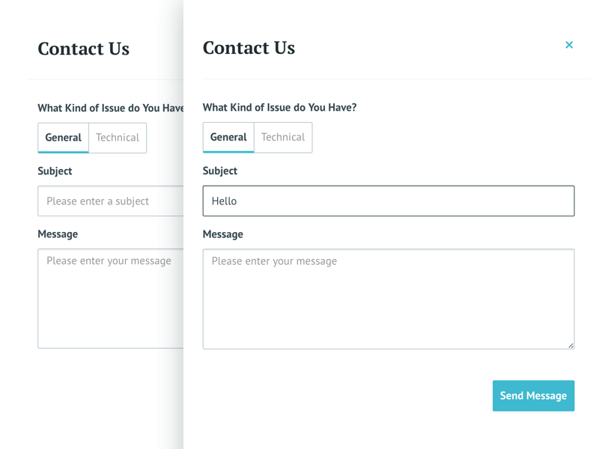Screen dimensions: 599x449
Task: Click the Subject field containing Hello
Action: pyautogui.click(x=388, y=201)
